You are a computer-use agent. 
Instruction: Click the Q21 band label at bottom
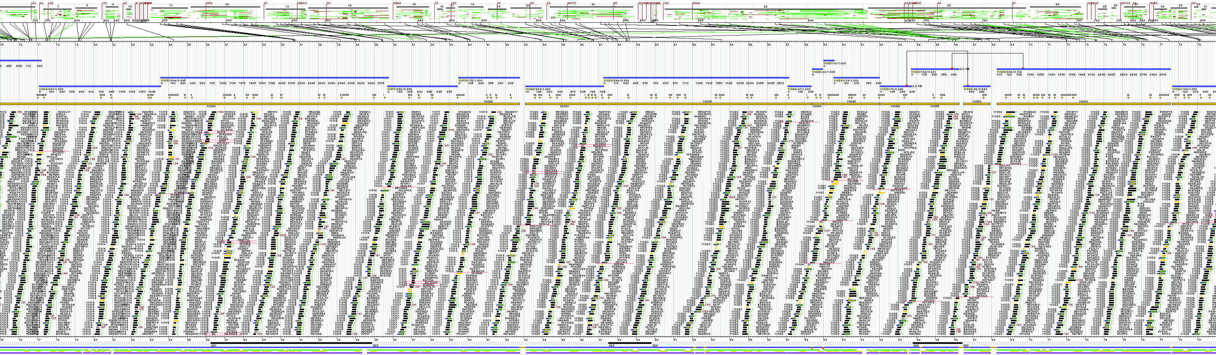coord(213,346)
